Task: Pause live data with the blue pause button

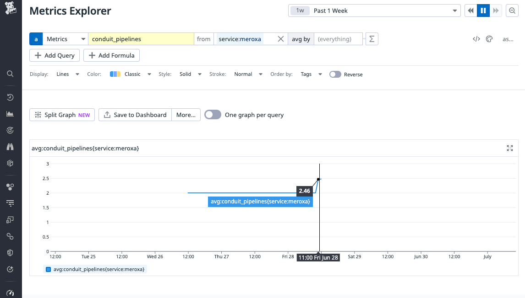Action: pyautogui.click(x=483, y=10)
